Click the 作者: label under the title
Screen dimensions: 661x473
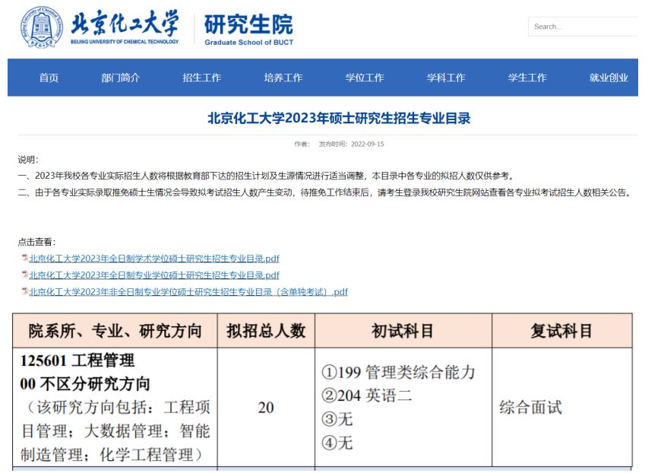click(x=302, y=144)
